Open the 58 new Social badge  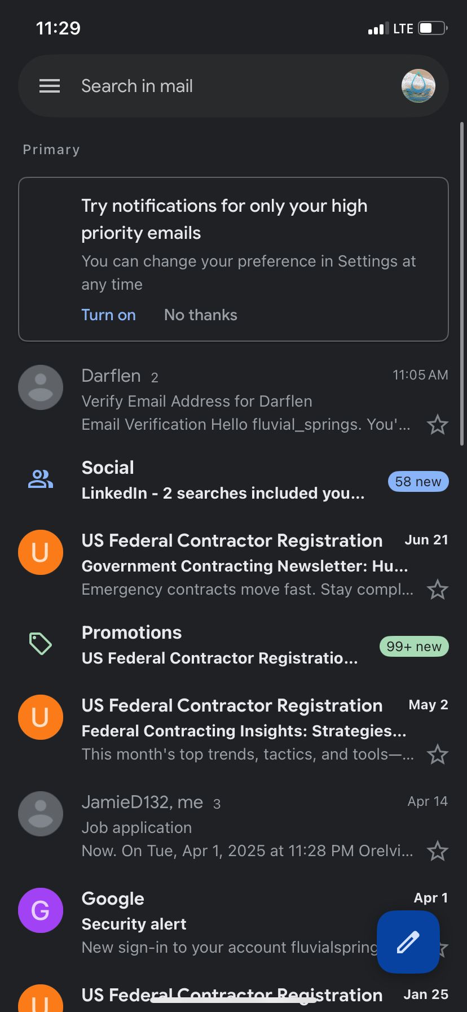coord(418,482)
